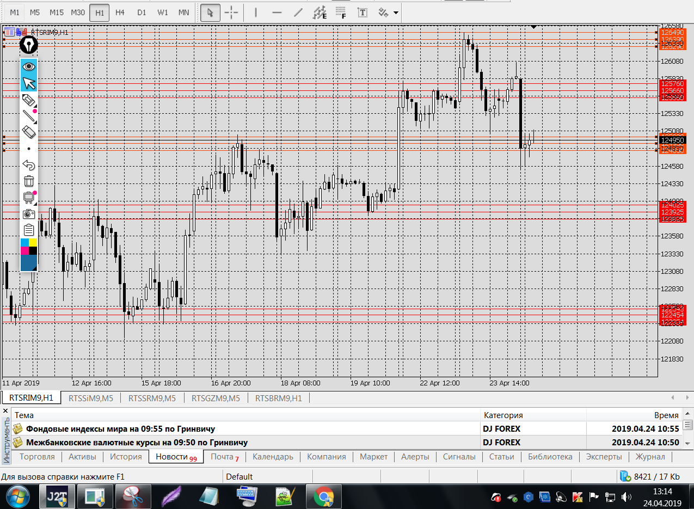
Task: Choose the trendline drawing tool
Action: coord(298,12)
